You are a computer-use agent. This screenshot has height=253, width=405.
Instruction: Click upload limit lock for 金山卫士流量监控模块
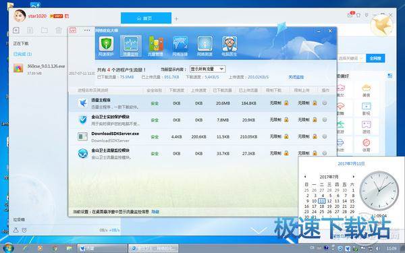315,153
